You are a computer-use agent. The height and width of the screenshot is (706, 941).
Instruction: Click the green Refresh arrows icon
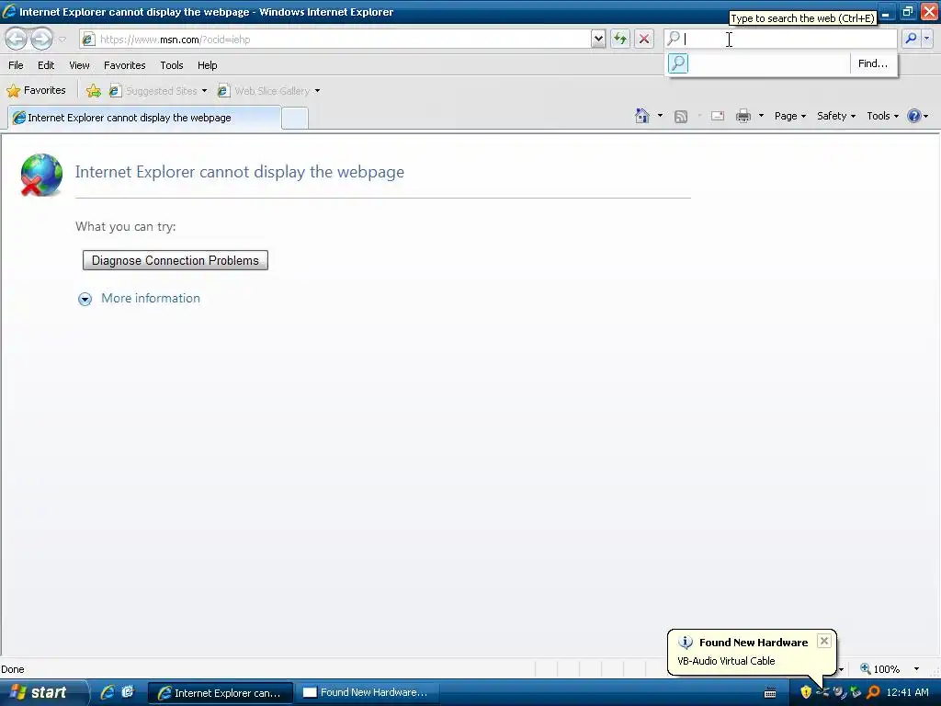coord(620,40)
